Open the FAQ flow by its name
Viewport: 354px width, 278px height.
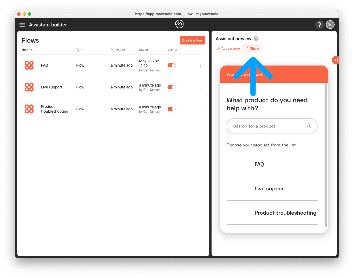pos(45,65)
